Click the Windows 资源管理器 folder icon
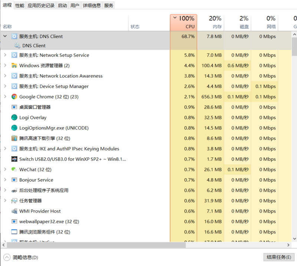Viewport: 297px width, 266px height. [14, 65]
